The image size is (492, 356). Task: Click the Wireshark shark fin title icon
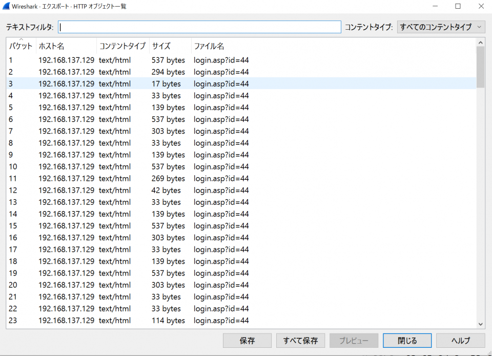click(x=6, y=6)
